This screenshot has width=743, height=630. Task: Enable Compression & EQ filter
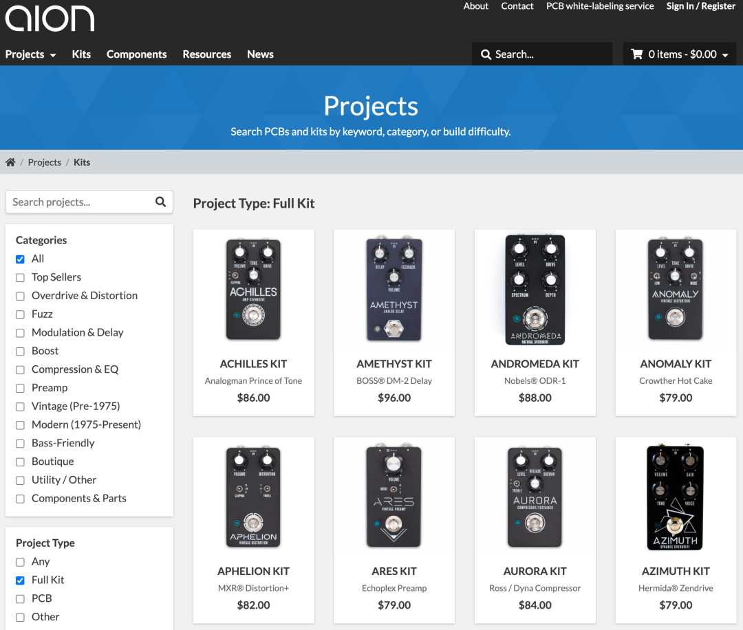pyautogui.click(x=20, y=370)
